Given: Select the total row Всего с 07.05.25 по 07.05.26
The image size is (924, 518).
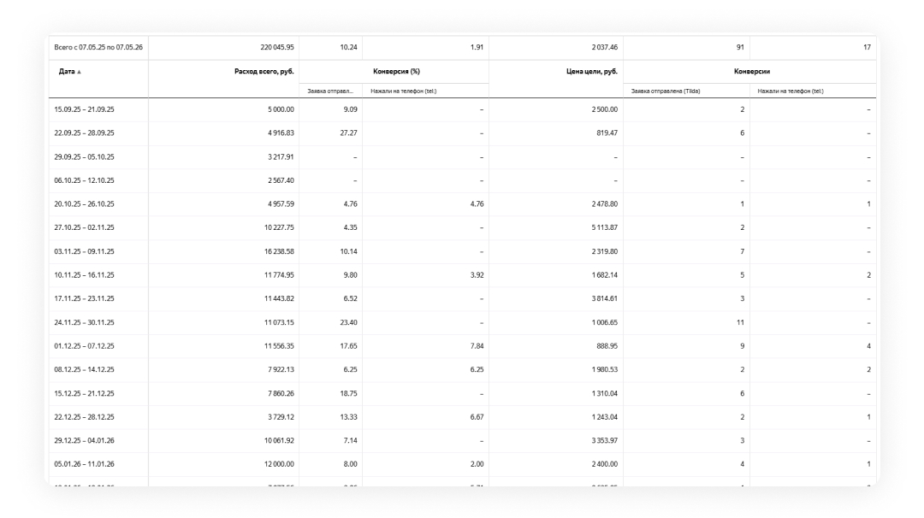Looking at the screenshot, I should point(463,47).
